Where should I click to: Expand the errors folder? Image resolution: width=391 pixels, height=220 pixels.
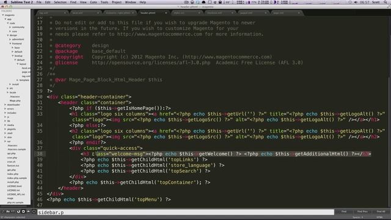[x=5, y=109]
